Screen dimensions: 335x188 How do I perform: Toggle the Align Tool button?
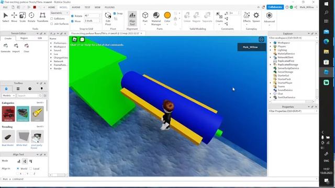[132, 19]
